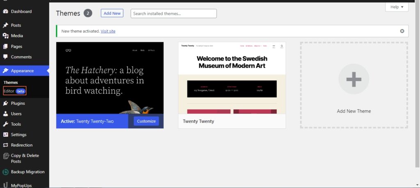Viewport: 420px width, 188px height.
Task: Click the Tools wrench icon
Action: click(x=5, y=124)
